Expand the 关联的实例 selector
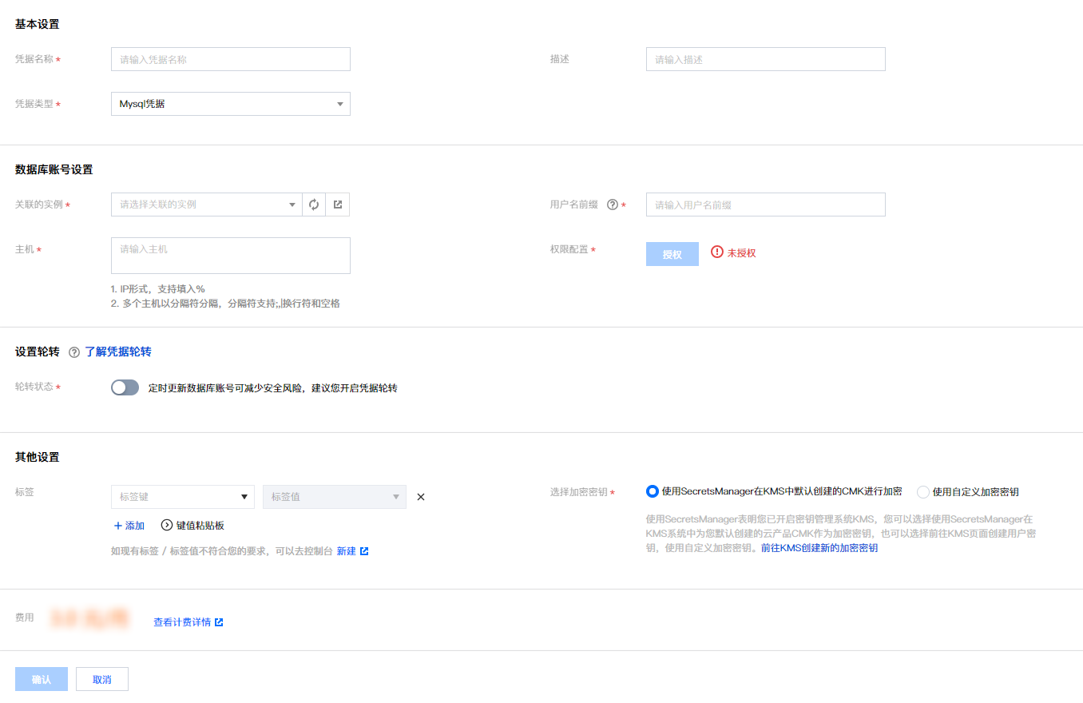This screenshot has height=703, width=1083. click(x=207, y=205)
